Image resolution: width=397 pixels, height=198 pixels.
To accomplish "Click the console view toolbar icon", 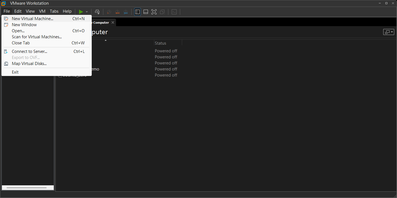I will (x=174, y=12).
